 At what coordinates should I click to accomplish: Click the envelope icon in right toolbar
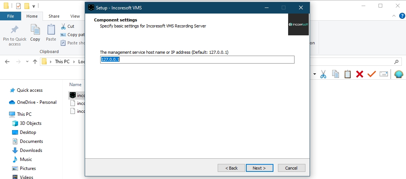pos(384,74)
